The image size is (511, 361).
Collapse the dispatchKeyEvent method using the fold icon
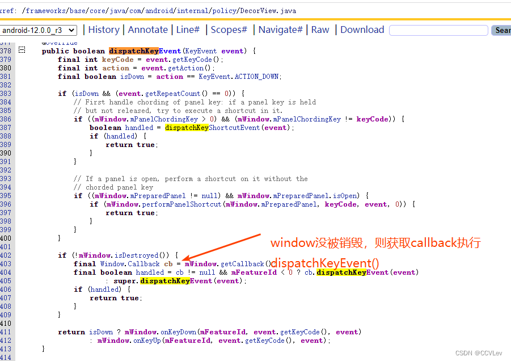pos(21,51)
